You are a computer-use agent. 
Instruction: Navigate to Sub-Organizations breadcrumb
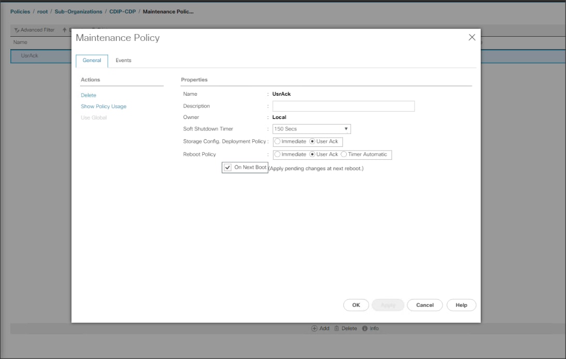point(79,11)
